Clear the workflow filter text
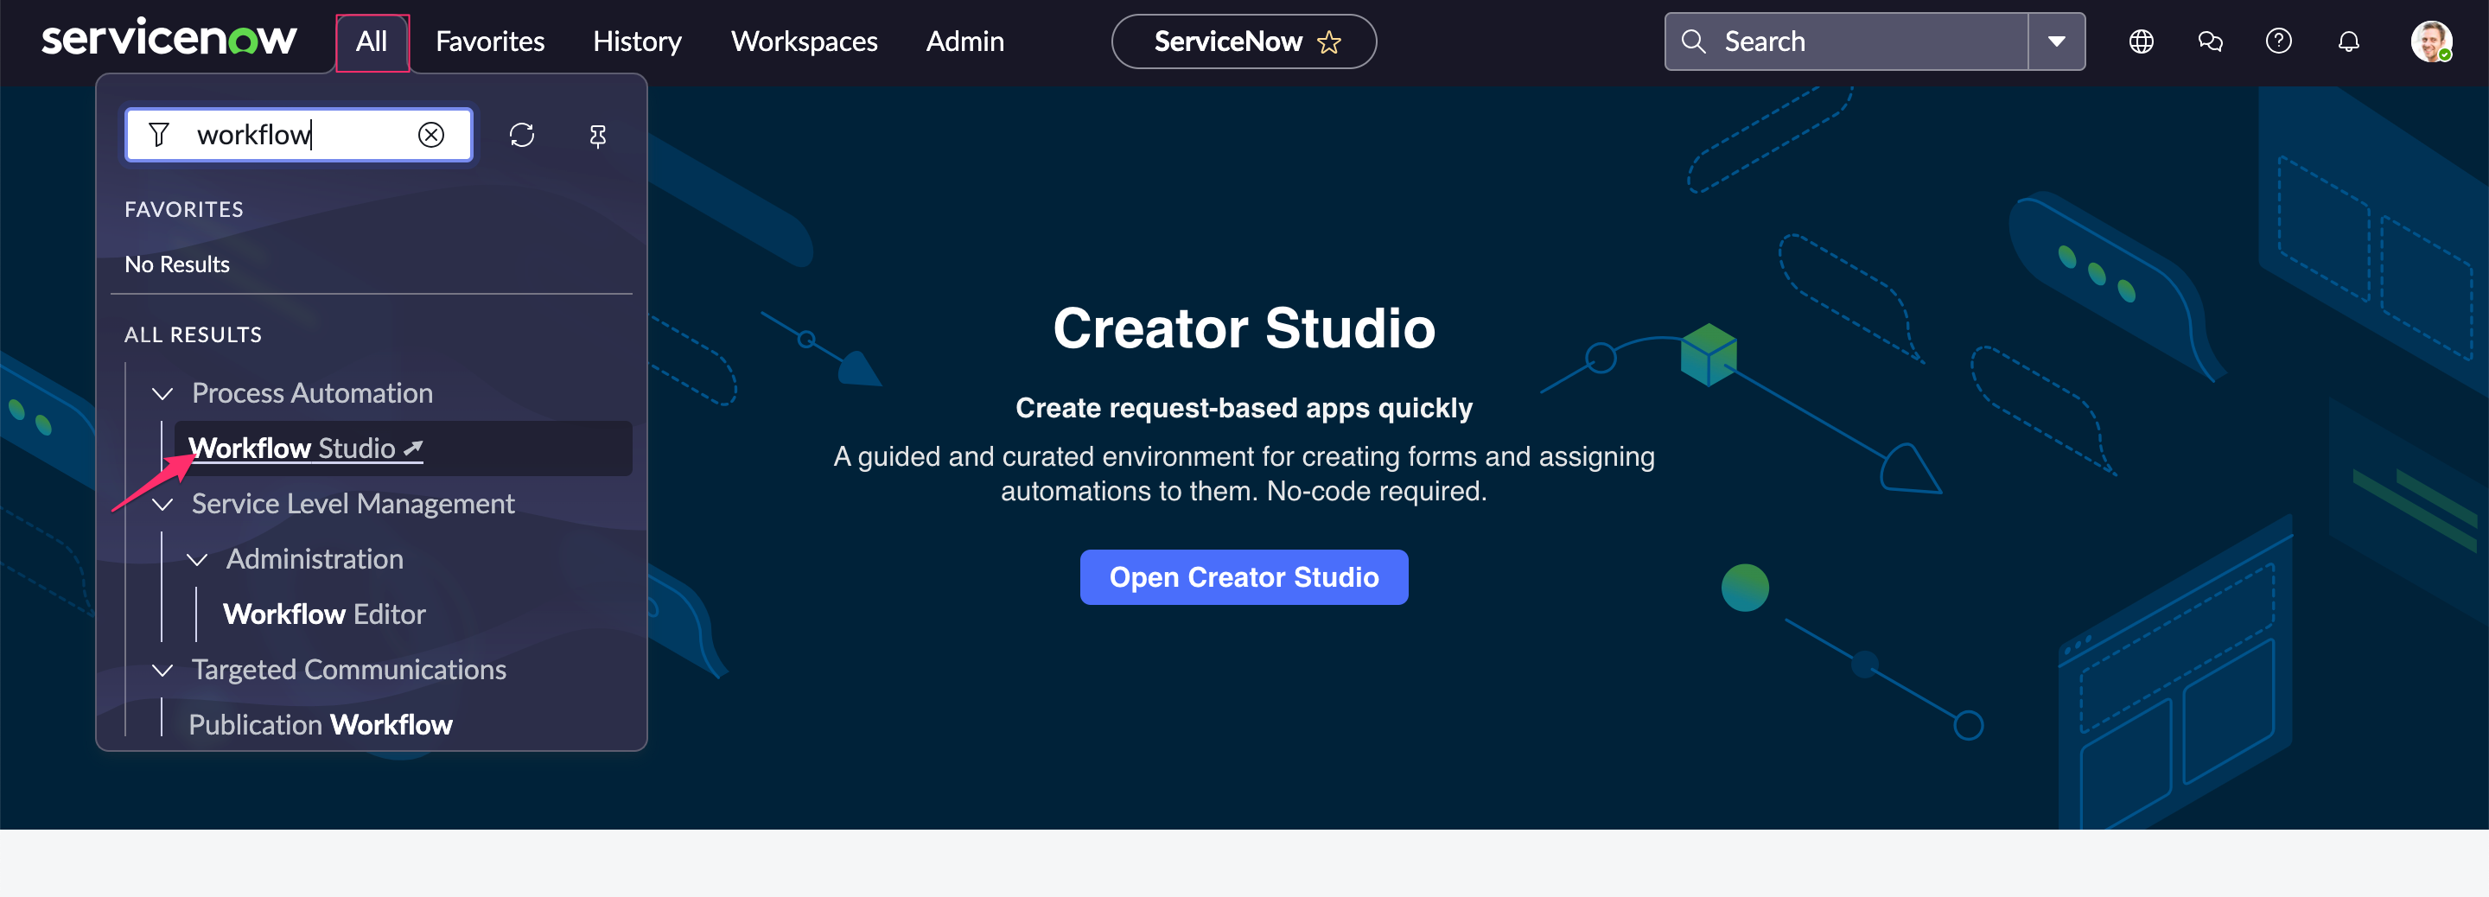This screenshot has width=2489, height=897. click(432, 134)
